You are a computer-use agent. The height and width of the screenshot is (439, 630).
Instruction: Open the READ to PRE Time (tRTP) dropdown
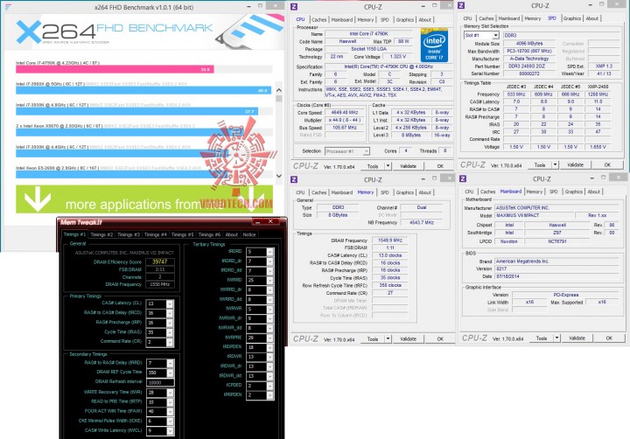(171, 402)
